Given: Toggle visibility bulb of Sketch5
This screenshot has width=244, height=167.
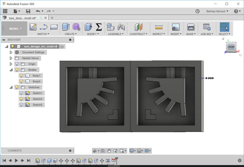Looking at the screenshot, I should [x=21, y=105].
